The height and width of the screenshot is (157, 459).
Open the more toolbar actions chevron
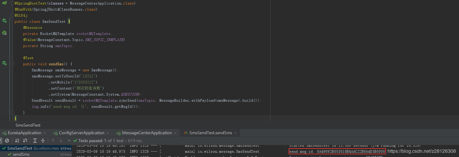(69, 141)
